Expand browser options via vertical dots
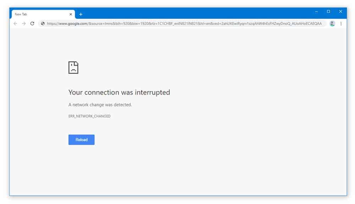The image size is (355, 204). click(341, 23)
